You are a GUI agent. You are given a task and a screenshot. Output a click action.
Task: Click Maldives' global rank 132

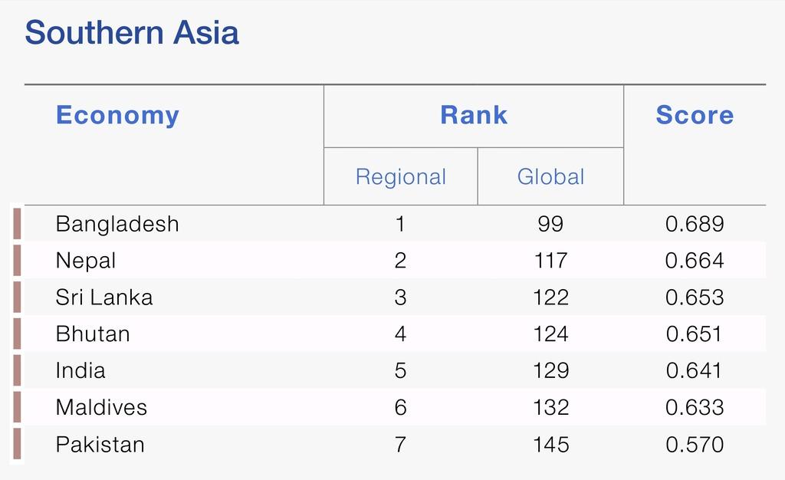pyautogui.click(x=550, y=407)
